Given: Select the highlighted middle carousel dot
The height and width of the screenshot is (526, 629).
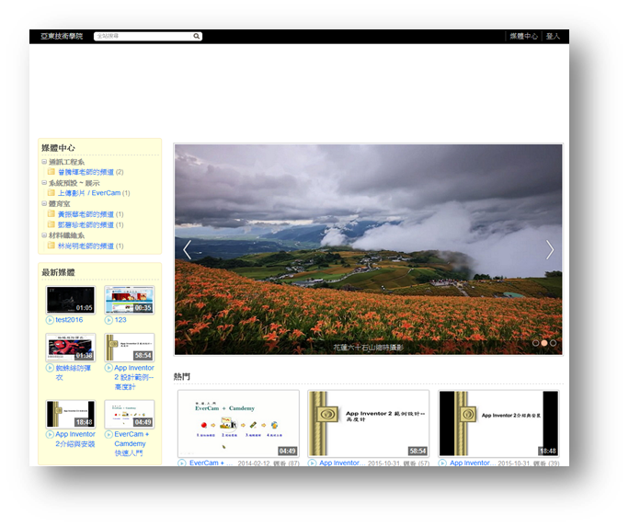Looking at the screenshot, I should (544, 343).
